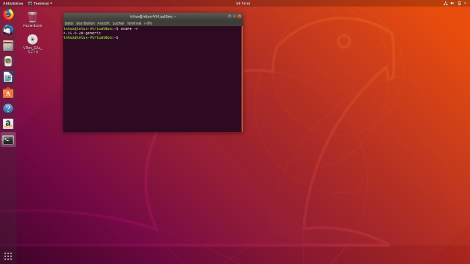Open the network status indicator
470x264 pixels.
pyautogui.click(x=446, y=4)
